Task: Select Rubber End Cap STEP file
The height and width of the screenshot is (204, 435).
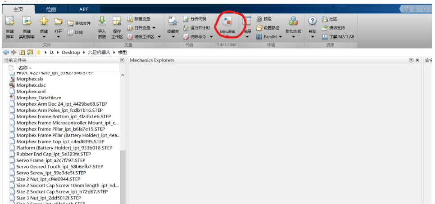Action: (54, 154)
